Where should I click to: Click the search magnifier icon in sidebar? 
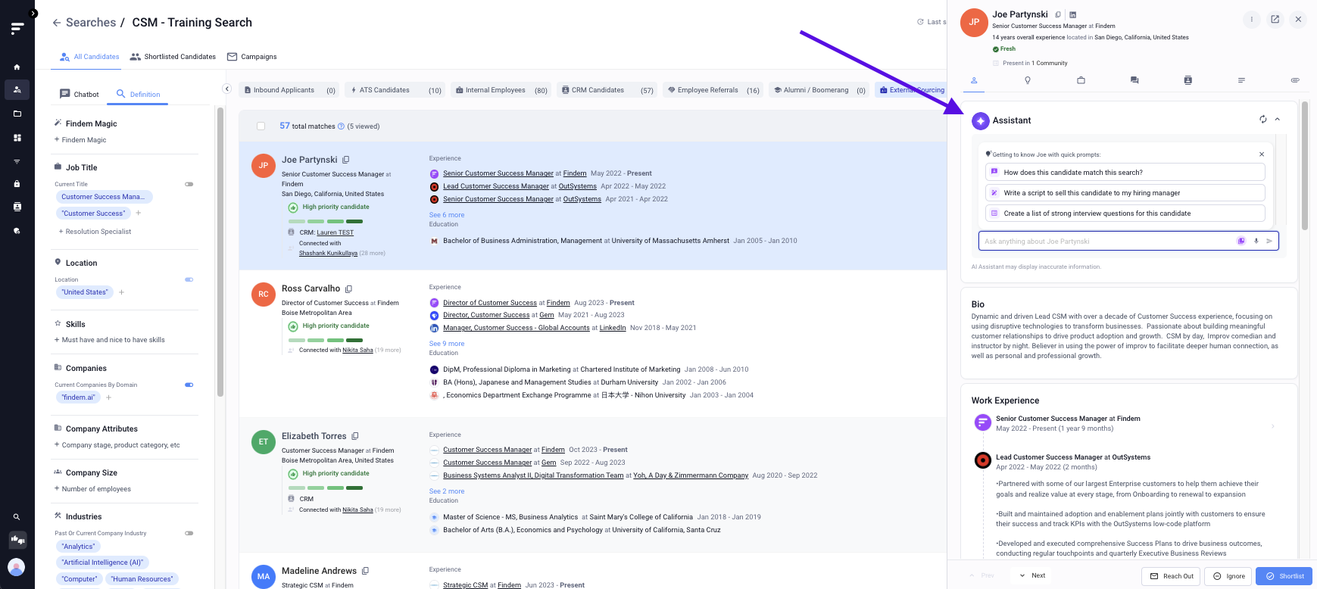pos(17,517)
